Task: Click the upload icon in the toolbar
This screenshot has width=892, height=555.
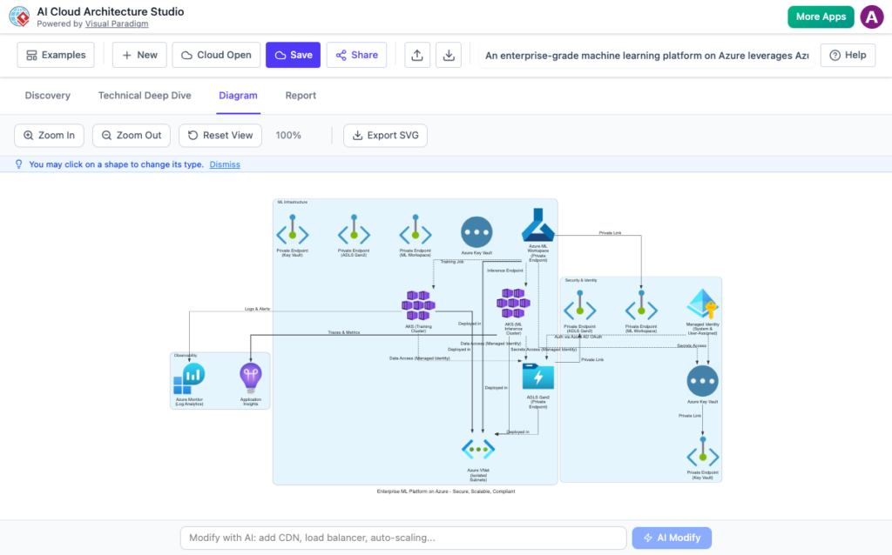Action: 417,55
